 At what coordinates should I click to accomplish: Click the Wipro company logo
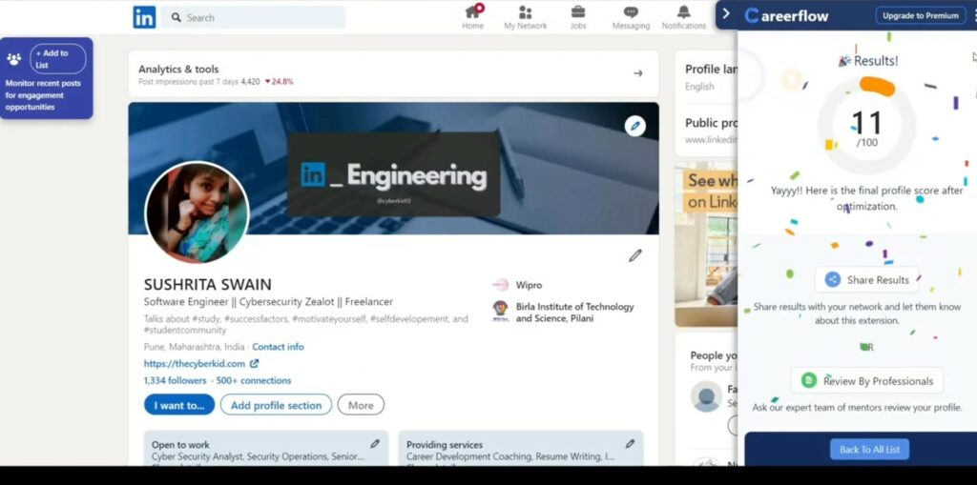point(500,285)
